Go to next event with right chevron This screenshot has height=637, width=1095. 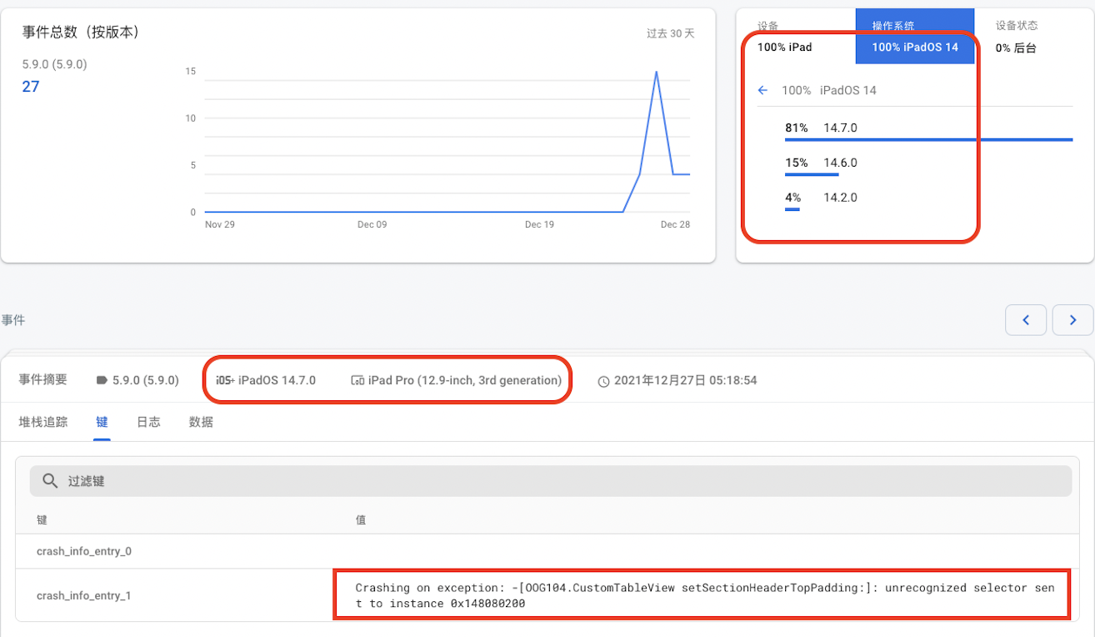click(x=1072, y=320)
